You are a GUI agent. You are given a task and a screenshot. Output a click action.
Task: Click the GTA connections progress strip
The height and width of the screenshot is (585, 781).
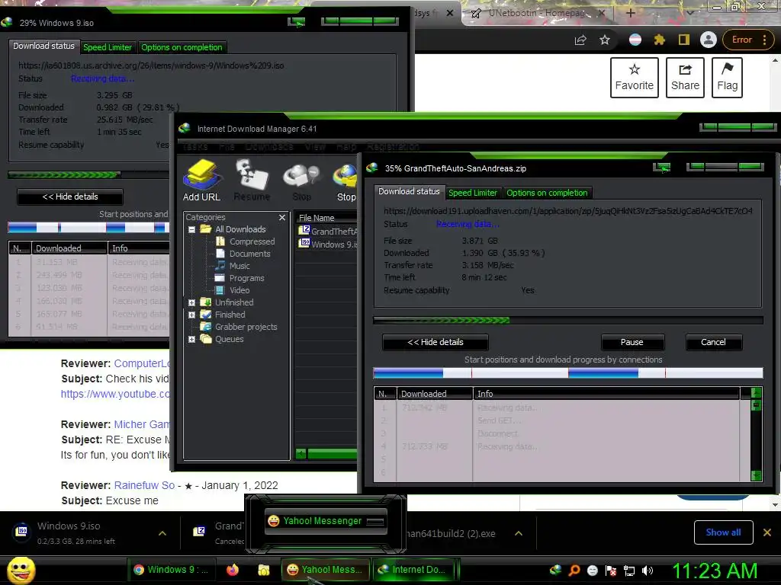point(567,372)
